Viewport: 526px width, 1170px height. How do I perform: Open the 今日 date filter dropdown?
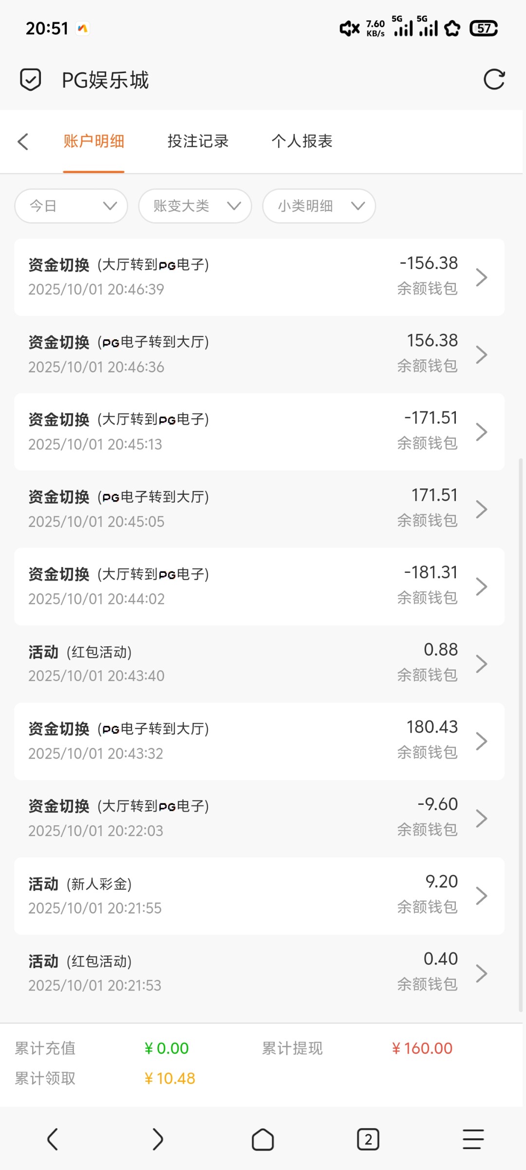tap(71, 206)
